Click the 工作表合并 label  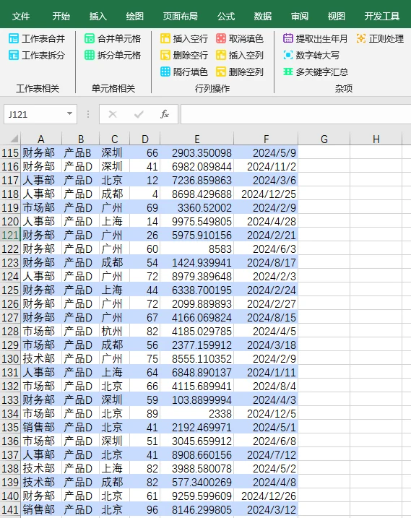pos(43,39)
